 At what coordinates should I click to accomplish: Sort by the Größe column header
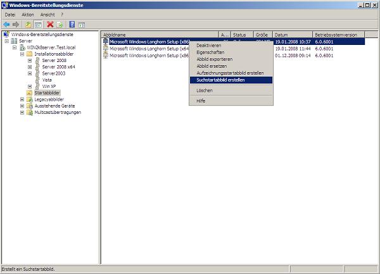(263, 35)
